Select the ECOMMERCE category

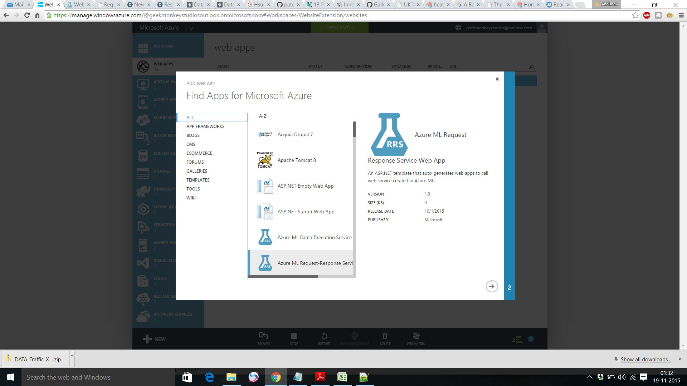[199, 153]
